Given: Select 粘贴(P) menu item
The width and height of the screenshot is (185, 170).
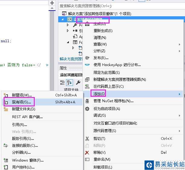Looking at the screenshot, I should [99, 146].
